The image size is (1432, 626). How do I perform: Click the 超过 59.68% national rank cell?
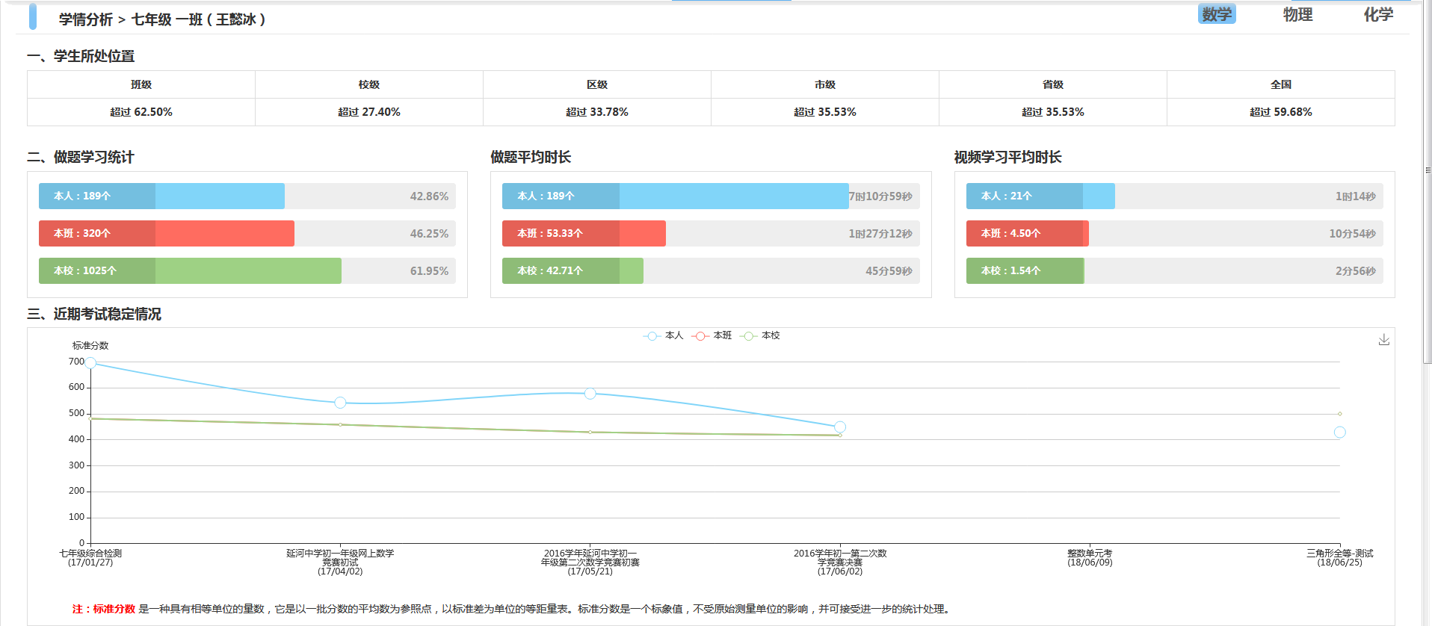(1281, 112)
